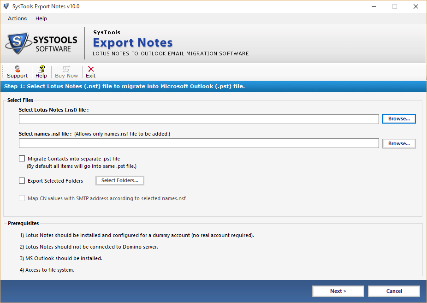The image size is (427, 303).
Task: Focus the Lotus Notes .nsf file path field
Action: coord(199,119)
